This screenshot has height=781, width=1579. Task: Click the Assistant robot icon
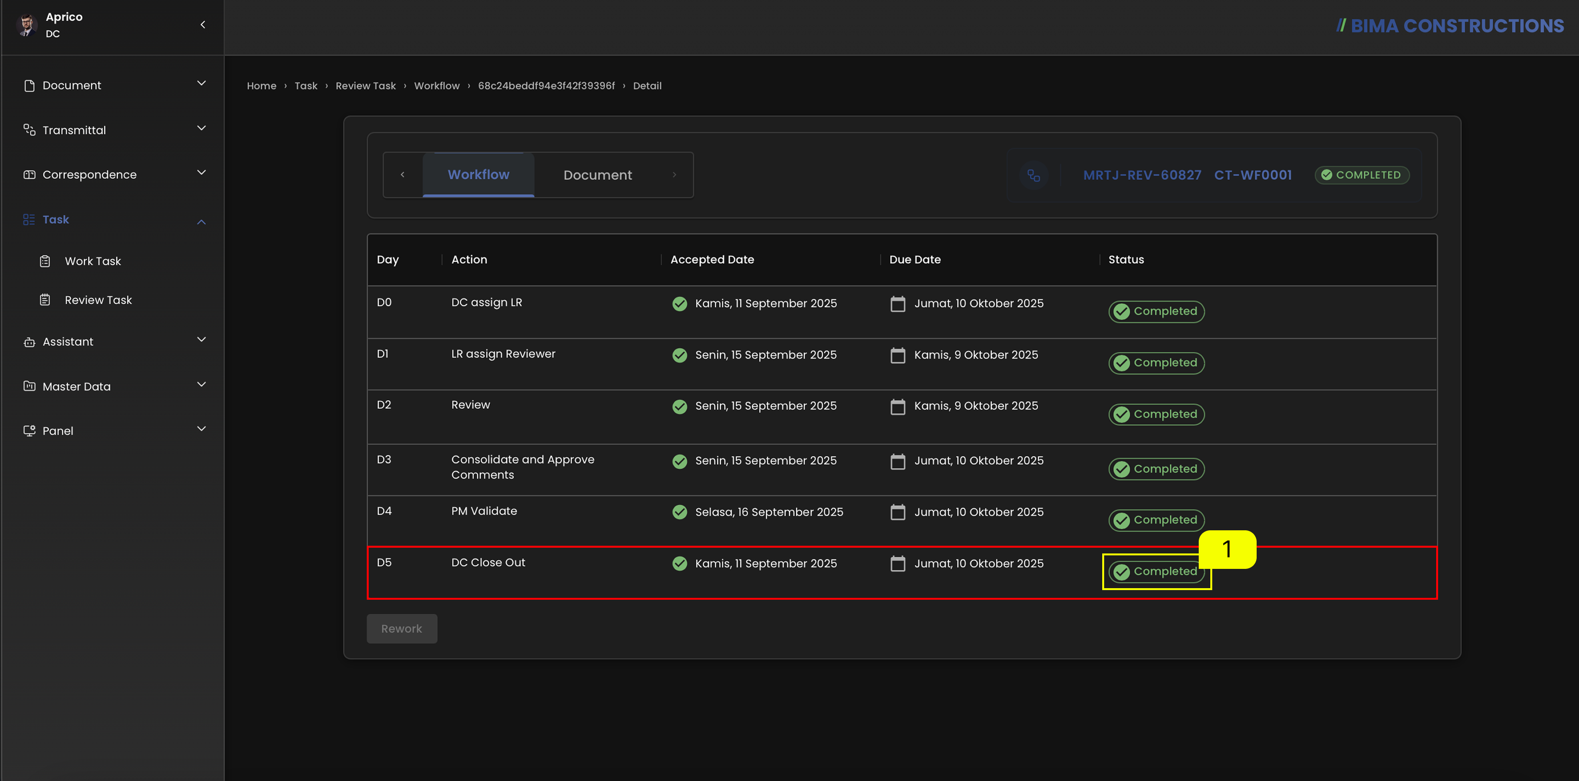[29, 342]
